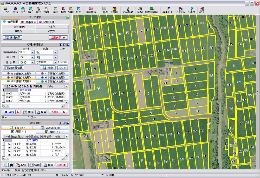260x178 pixels.
Task: Expand the 農事組合 code 1000 dropdown
Action: (x=32, y=52)
